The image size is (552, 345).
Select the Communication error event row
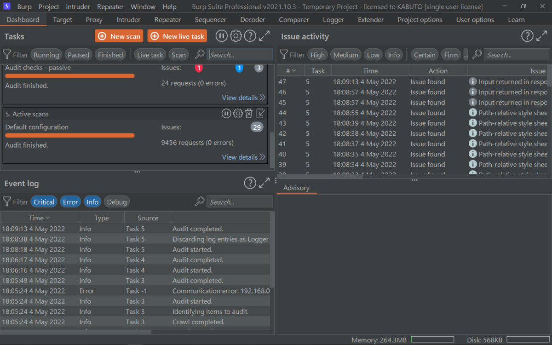click(136, 291)
